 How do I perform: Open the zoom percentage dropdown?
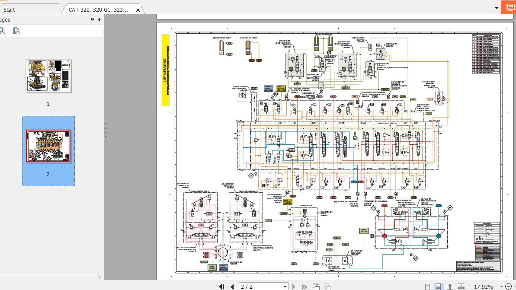click(502, 286)
